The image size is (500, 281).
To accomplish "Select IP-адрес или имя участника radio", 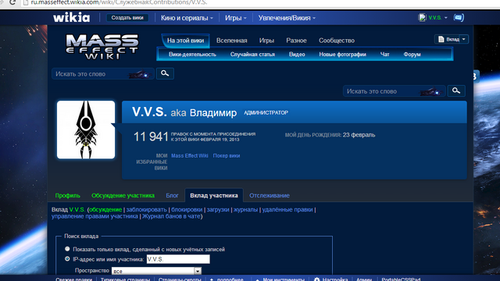I will pos(67,259).
